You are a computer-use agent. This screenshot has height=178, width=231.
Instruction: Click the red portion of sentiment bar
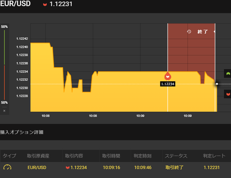pos(4,82)
